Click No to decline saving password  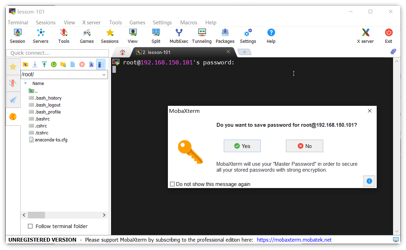[x=304, y=146]
